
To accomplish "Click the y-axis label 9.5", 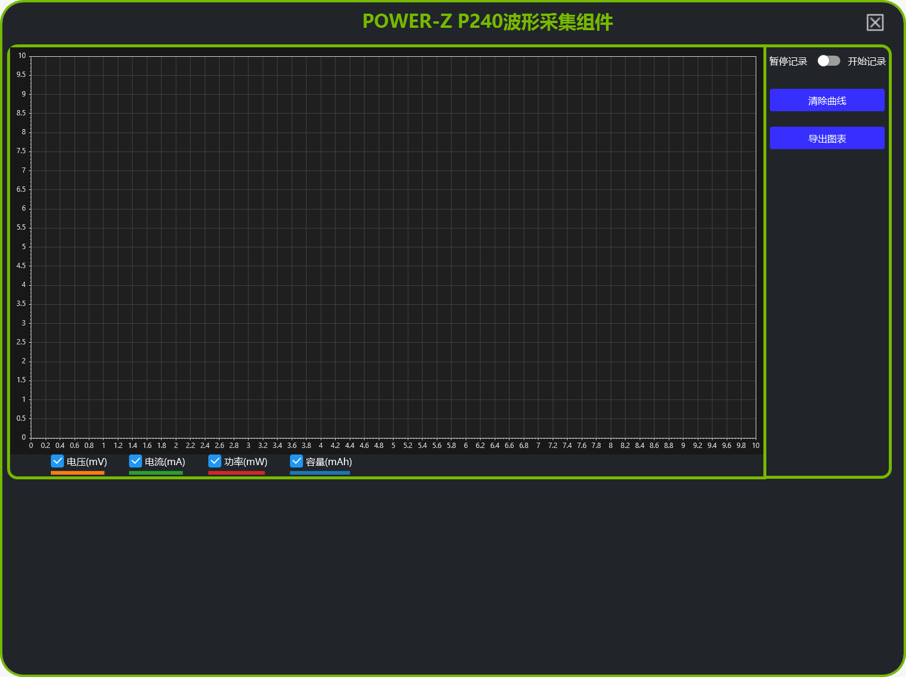I will pyautogui.click(x=21, y=75).
